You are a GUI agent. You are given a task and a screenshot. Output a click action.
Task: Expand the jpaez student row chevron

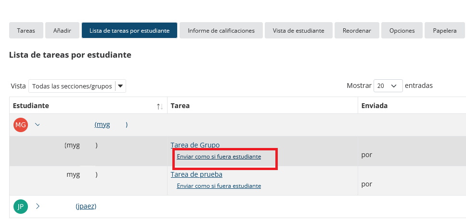38,206
